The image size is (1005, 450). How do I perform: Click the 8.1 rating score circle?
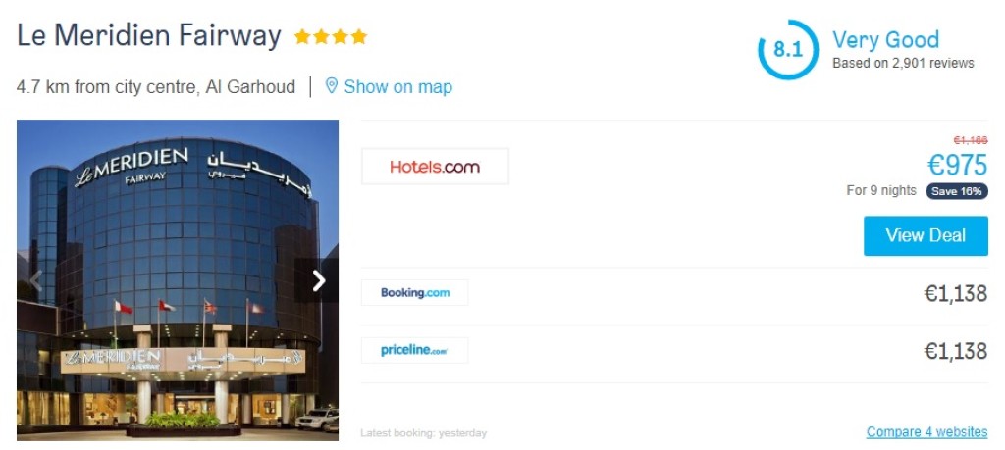click(x=788, y=49)
